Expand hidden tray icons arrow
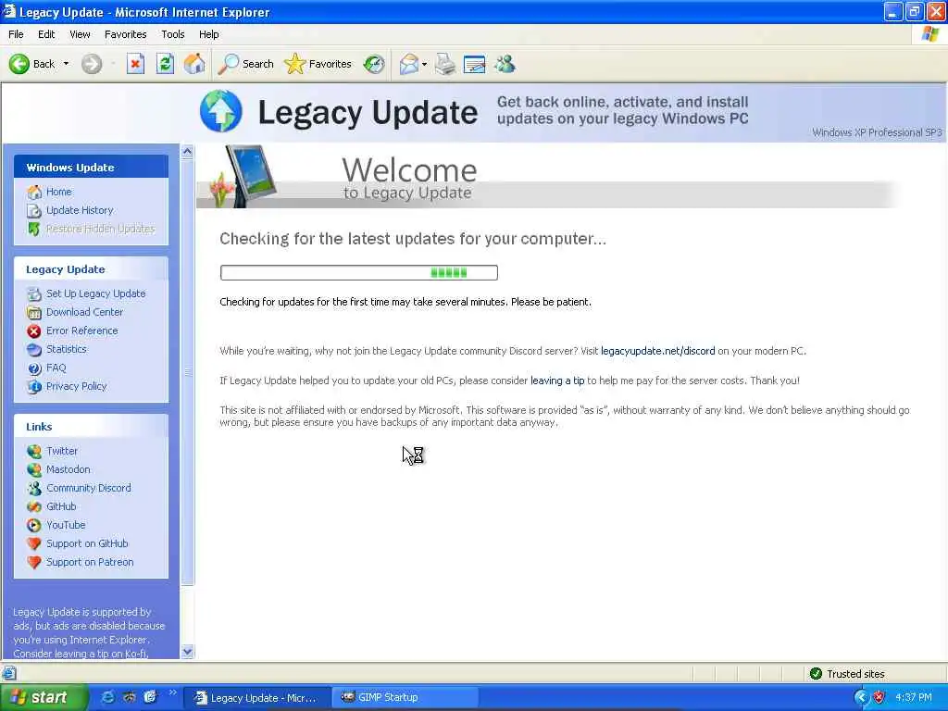Screen dimensions: 948x711 pyautogui.click(x=861, y=697)
